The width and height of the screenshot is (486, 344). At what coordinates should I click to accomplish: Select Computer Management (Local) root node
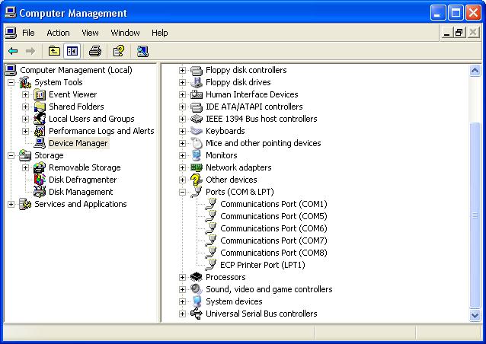(x=76, y=70)
